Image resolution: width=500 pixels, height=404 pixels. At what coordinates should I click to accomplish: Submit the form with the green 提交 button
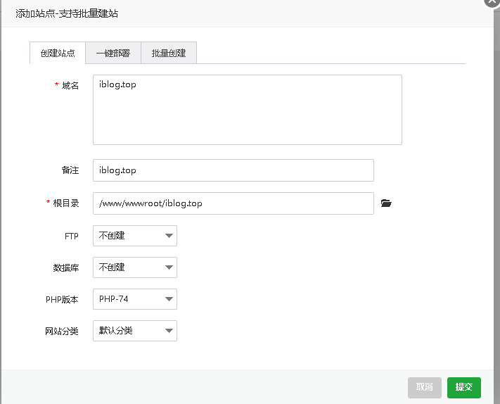coord(463,387)
